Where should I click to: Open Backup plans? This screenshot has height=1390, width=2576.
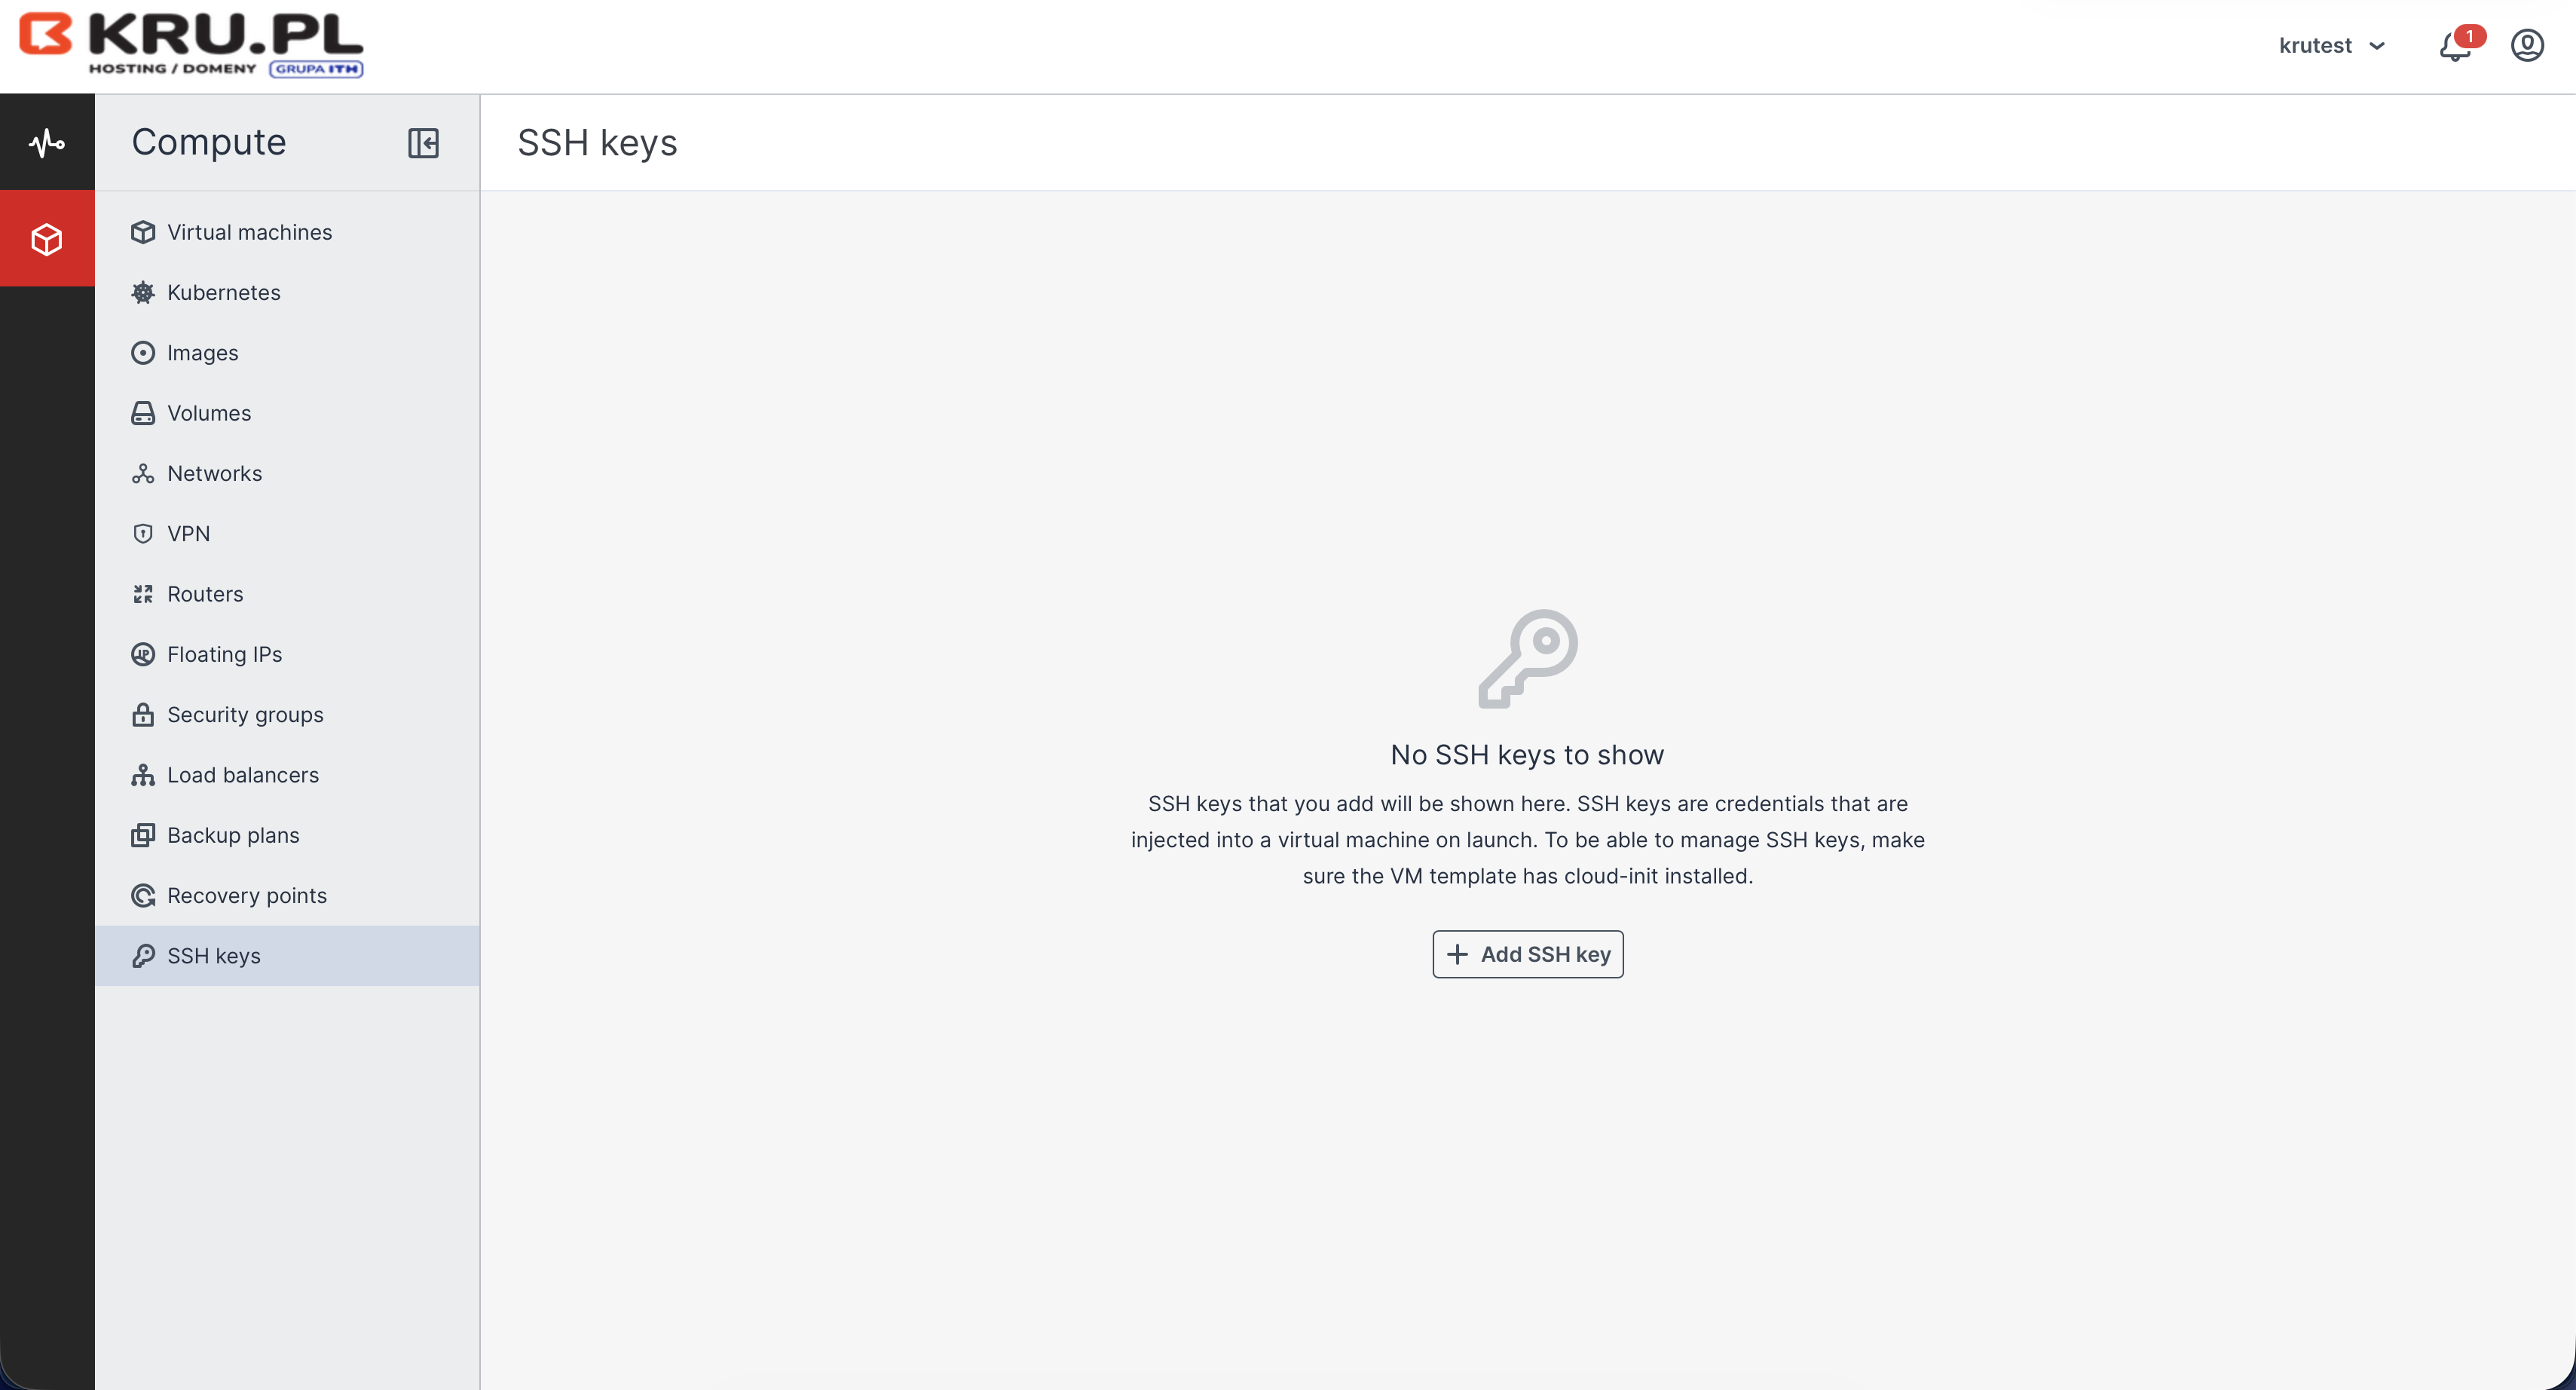tap(232, 835)
